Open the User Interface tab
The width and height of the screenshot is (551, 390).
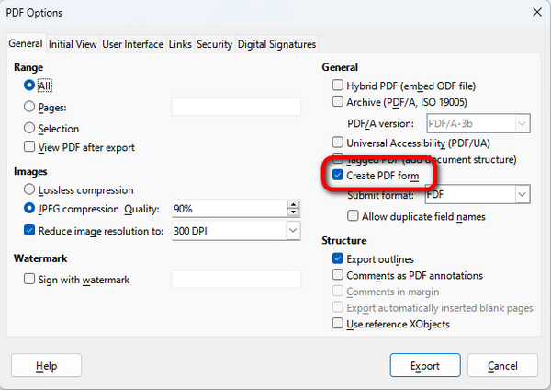(x=133, y=44)
